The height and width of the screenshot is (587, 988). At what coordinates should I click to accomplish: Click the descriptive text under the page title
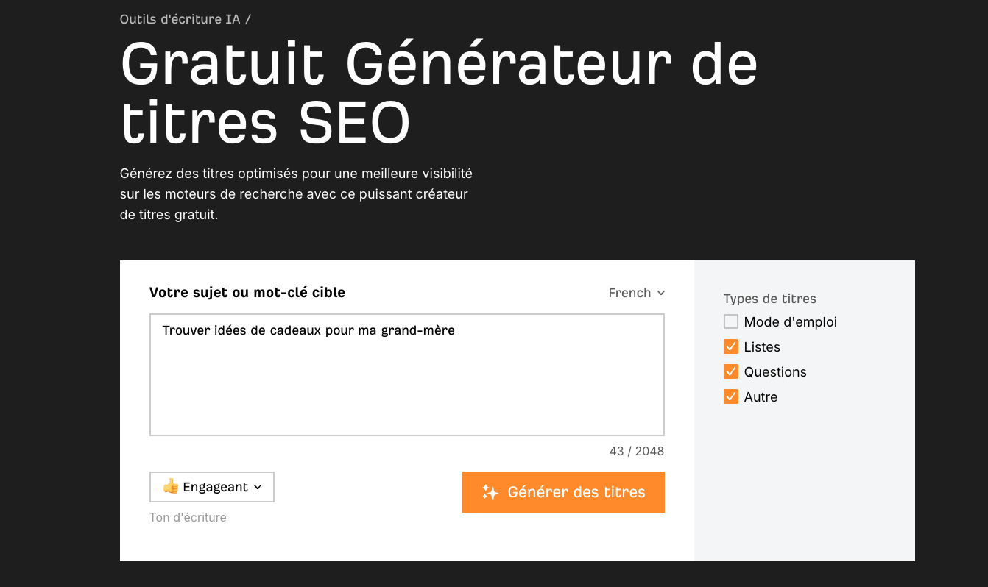(x=296, y=193)
